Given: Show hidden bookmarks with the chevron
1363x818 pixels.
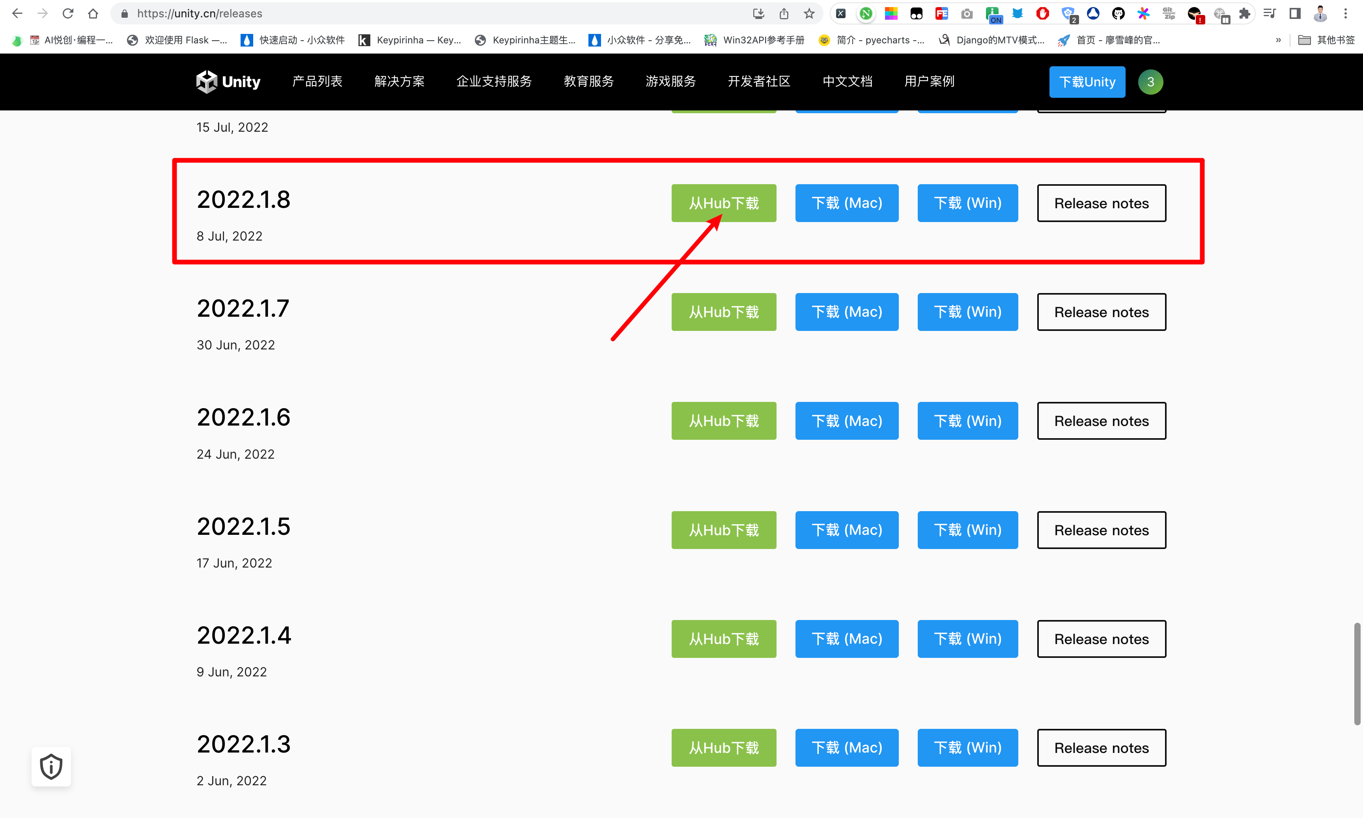Looking at the screenshot, I should pos(1279,40).
